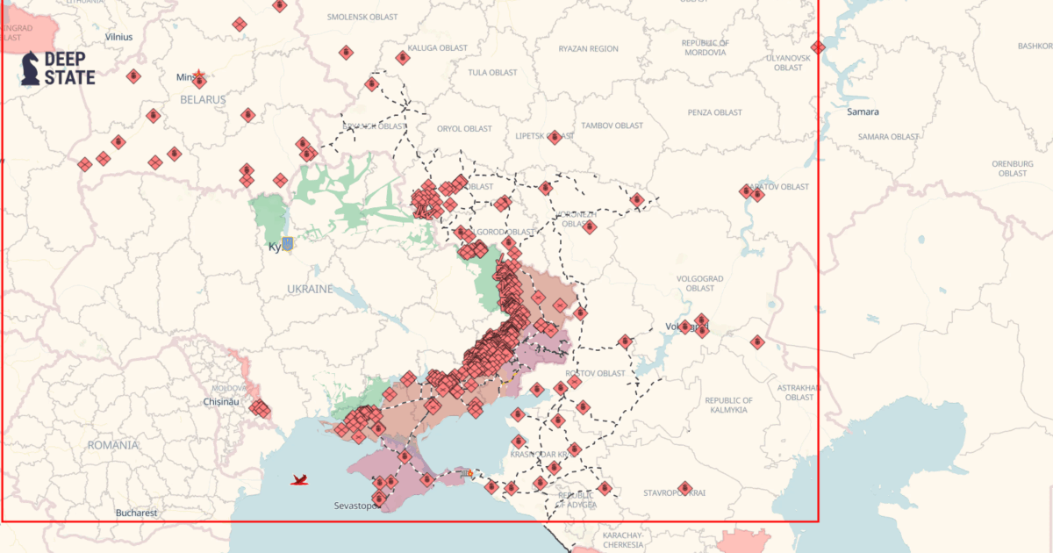Click the MOLDOVA country label
Image resolution: width=1053 pixels, height=553 pixels.
click(229, 388)
